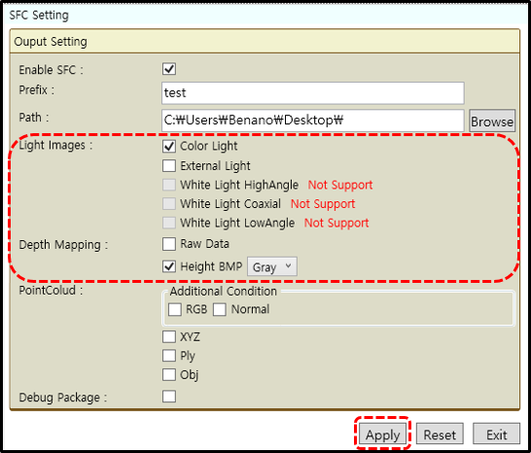Screen dimensions: 531x453
Task: Click the White Light LowAngle checkbox
Action: coord(169,223)
